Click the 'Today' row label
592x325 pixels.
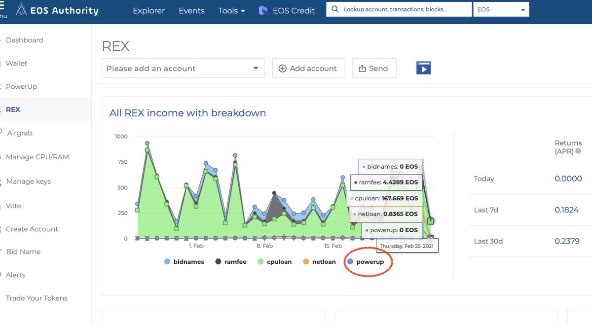click(x=484, y=179)
